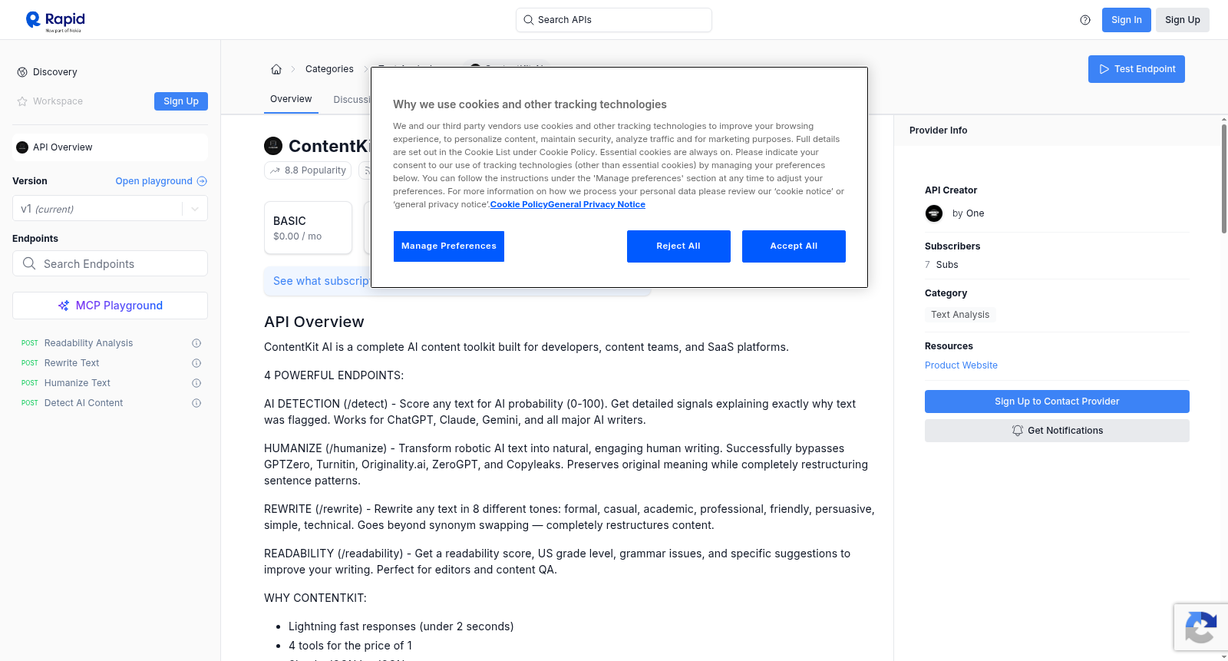This screenshot has width=1228, height=661.
Task: Click the Discovery compass icon
Action: coord(22,72)
